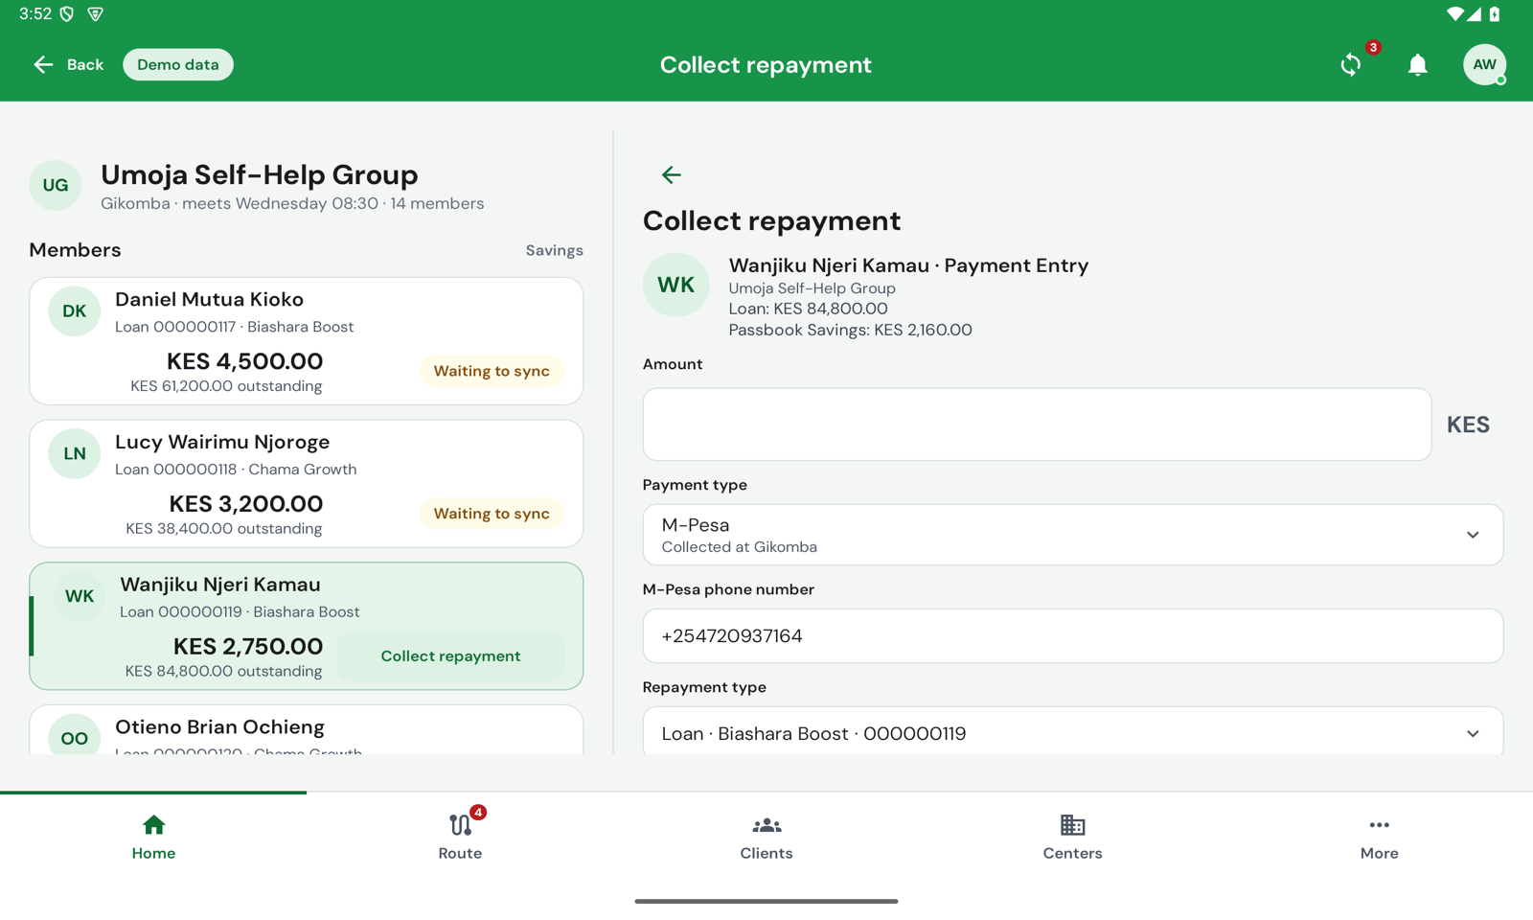Click the KES 2,750.00 amount

coord(248,647)
